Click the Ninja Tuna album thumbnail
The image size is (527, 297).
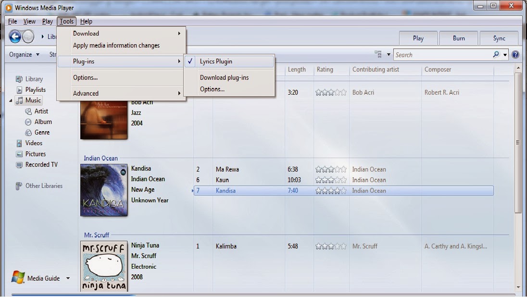click(104, 266)
